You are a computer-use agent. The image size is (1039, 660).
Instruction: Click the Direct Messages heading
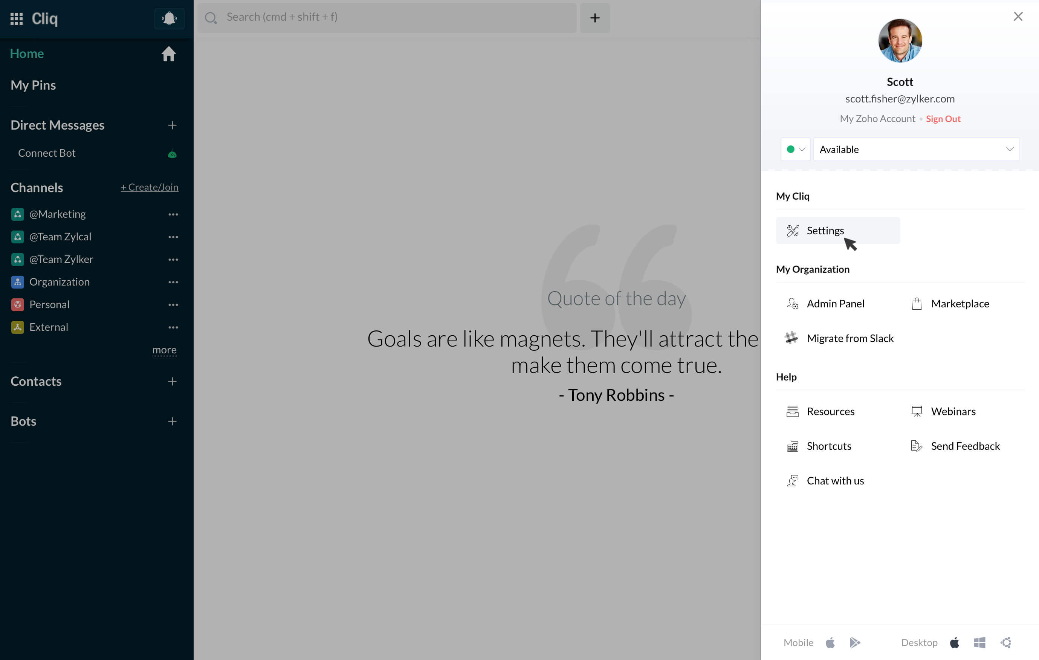pyautogui.click(x=57, y=125)
